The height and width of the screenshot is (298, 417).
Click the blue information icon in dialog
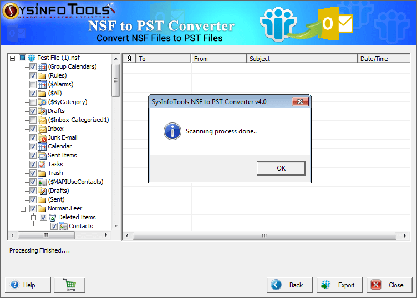[172, 131]
